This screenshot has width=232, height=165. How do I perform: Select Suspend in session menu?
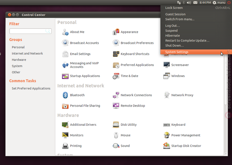point(196,31)
